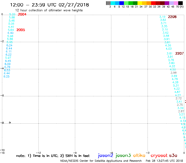Viewport: 186px width, 163px height.
Task: Select the wave height value 6.09
Action: [x=8, y=64]
